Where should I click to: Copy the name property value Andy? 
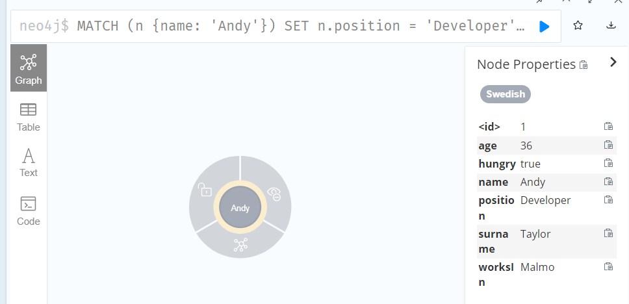point(609,182)
